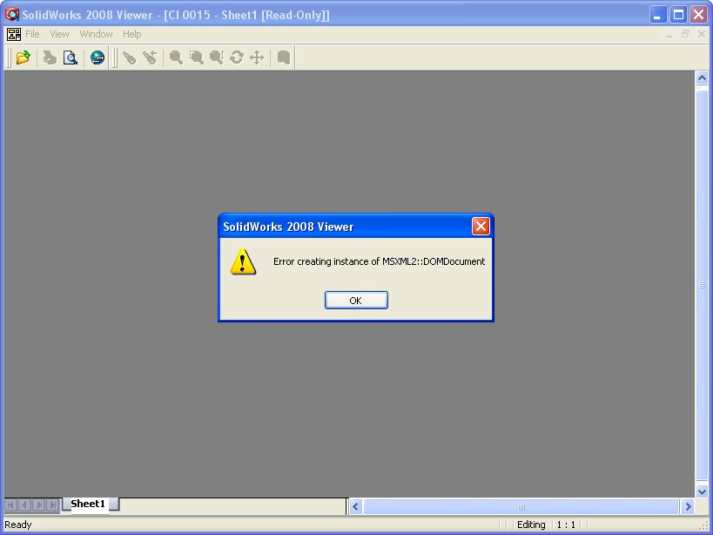Click vertical scrollbar down arrow
Screen dimensions: 713x535
pos(702,491)
